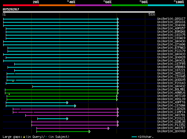Viewport: 187px width, 139px height.
Task: Click the cyan 100char scale bar
Action: 134,137
